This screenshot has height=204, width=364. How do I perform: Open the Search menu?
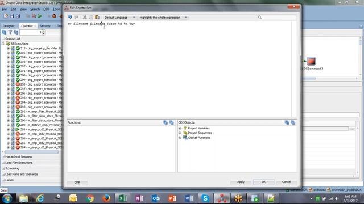[35, 9]
